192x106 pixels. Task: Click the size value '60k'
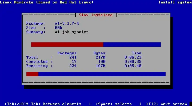[58, 28]
